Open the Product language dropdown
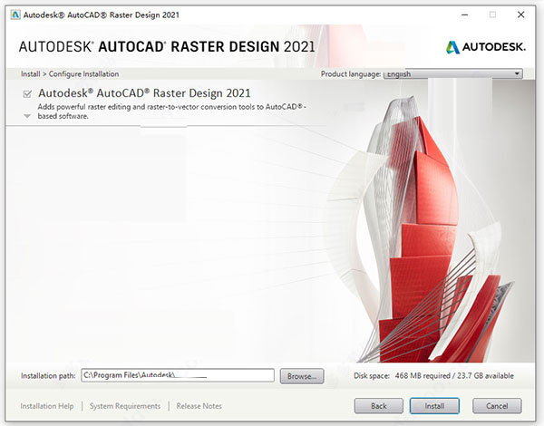Viewport: 544px width, 426px height. [x=452, y=74]
